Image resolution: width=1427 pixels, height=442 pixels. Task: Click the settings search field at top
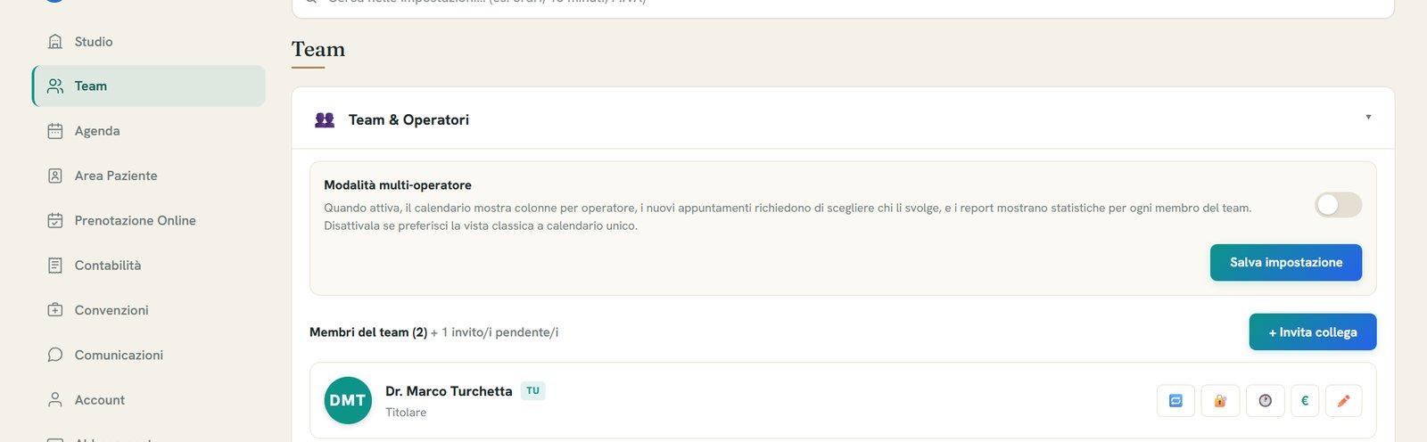[843, 4]
